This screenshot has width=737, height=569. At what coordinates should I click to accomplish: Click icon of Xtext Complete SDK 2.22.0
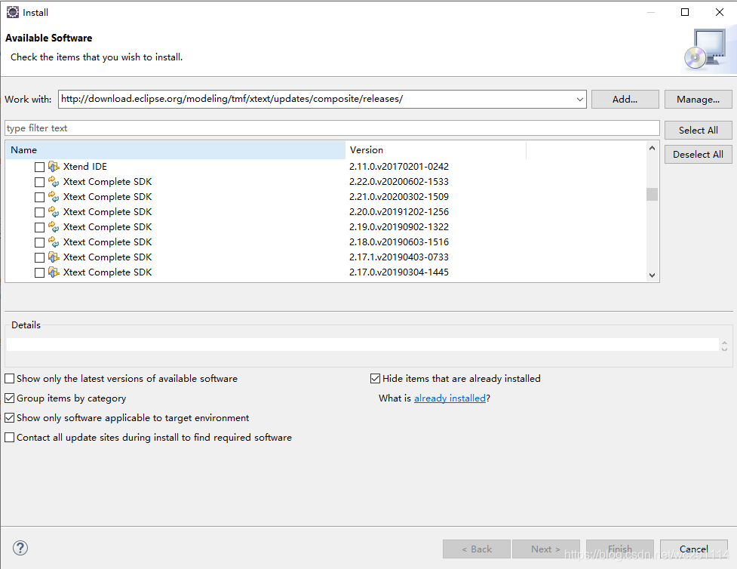(54, 182)
